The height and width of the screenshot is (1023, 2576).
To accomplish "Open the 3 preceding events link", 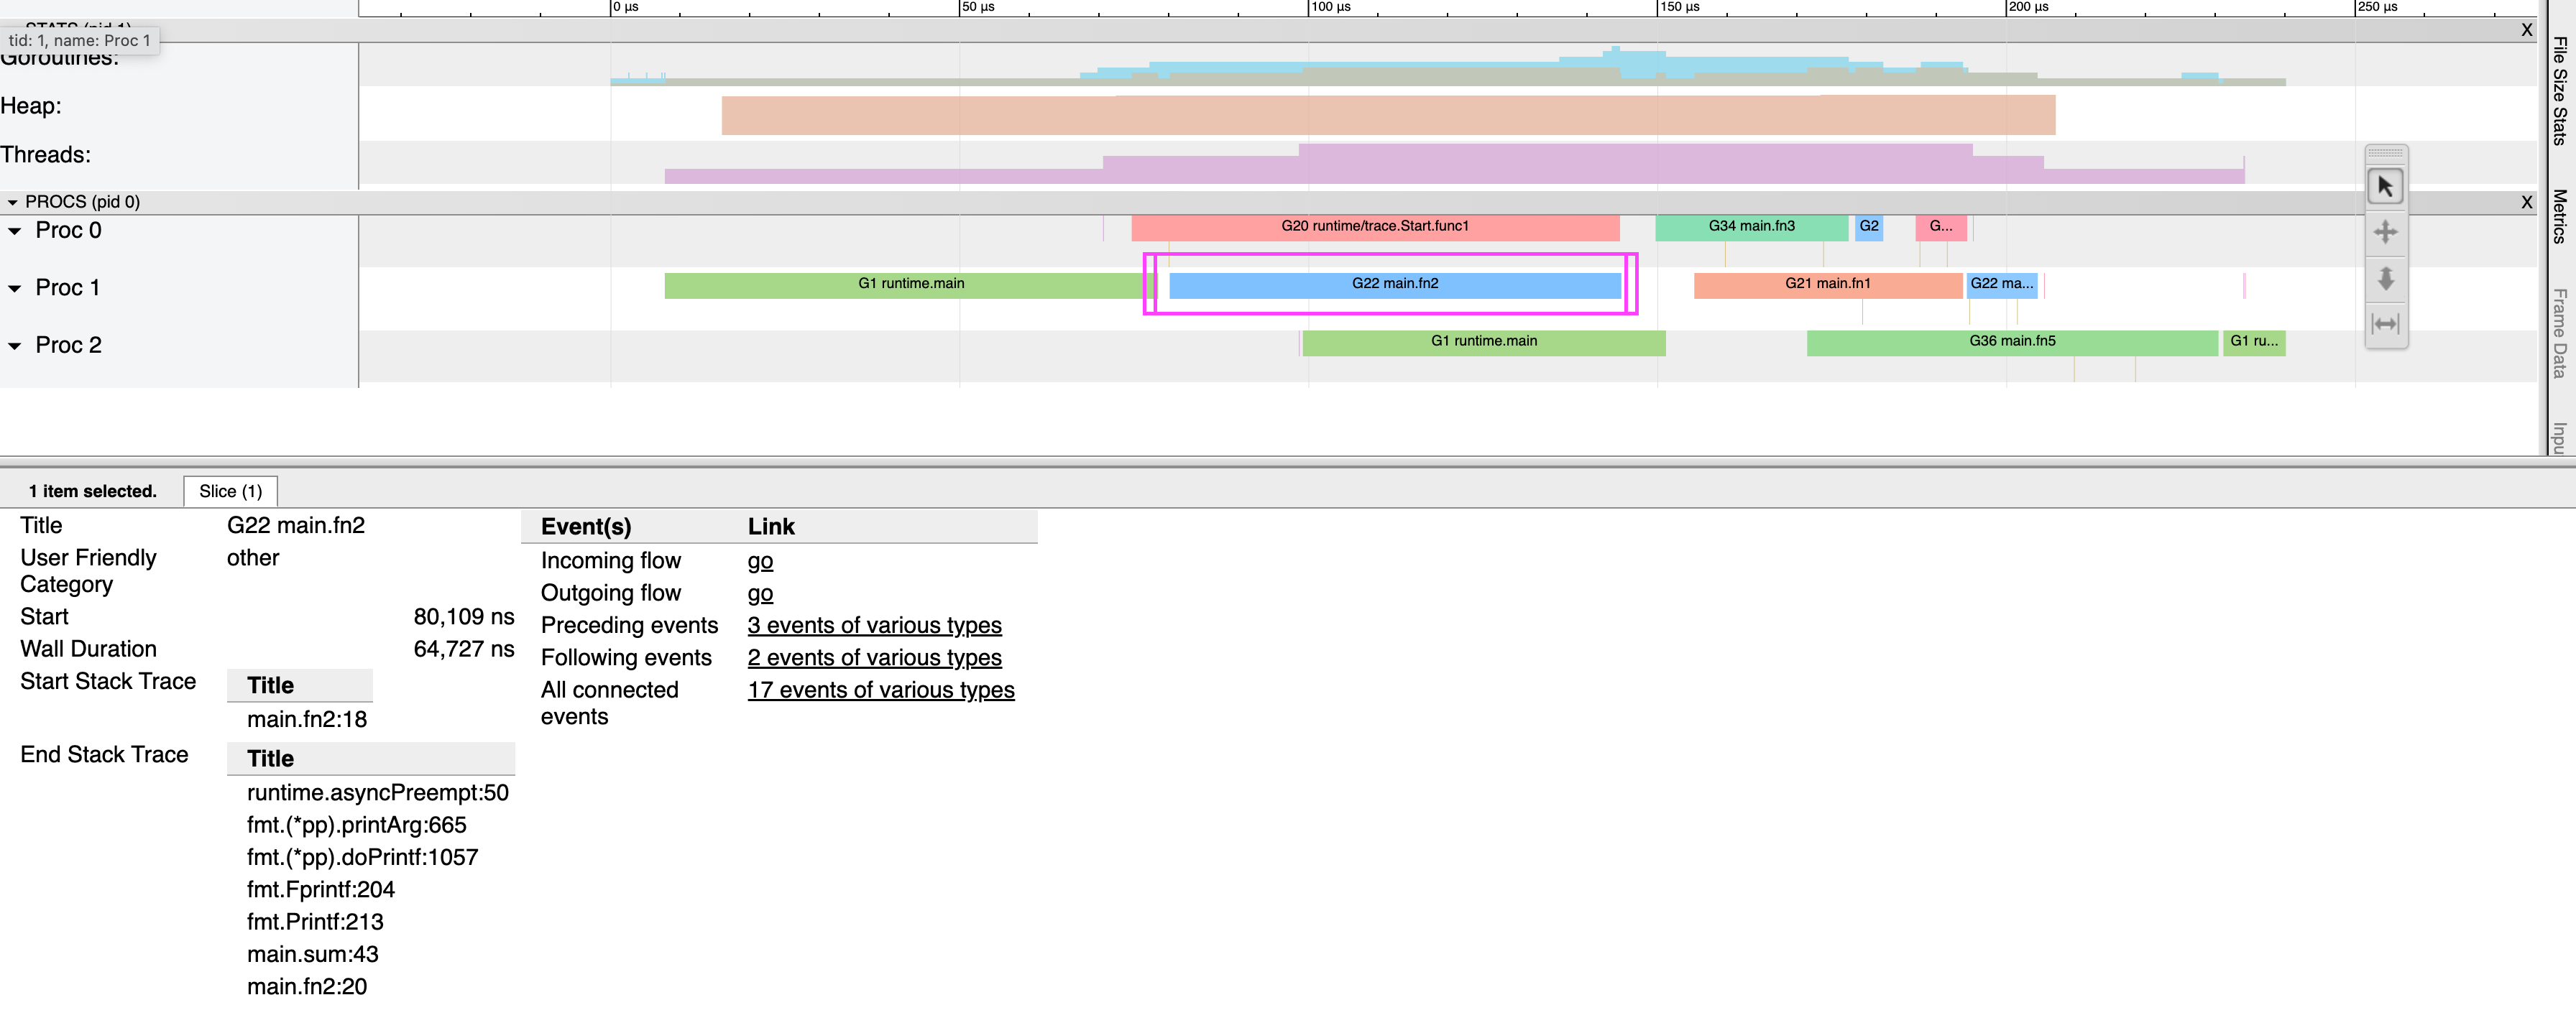I will [x=873, y=626].
